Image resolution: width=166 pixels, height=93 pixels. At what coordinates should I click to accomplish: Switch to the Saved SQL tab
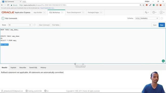(33, 68)
